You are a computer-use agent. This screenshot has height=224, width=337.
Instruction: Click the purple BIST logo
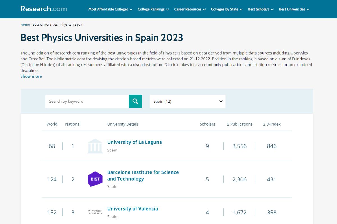coord(95,179)
